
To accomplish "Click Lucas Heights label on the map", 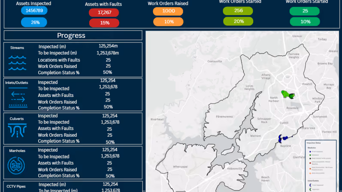I will click(x=249, y=87).
